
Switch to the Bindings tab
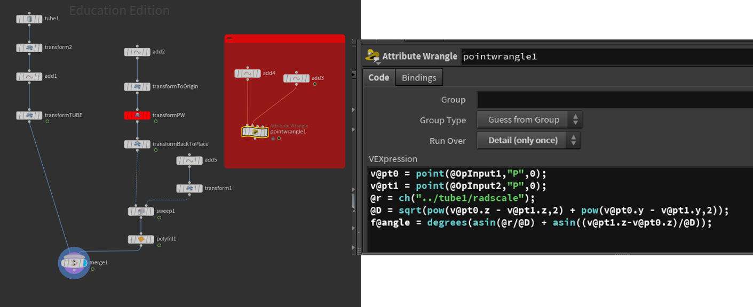419,78
